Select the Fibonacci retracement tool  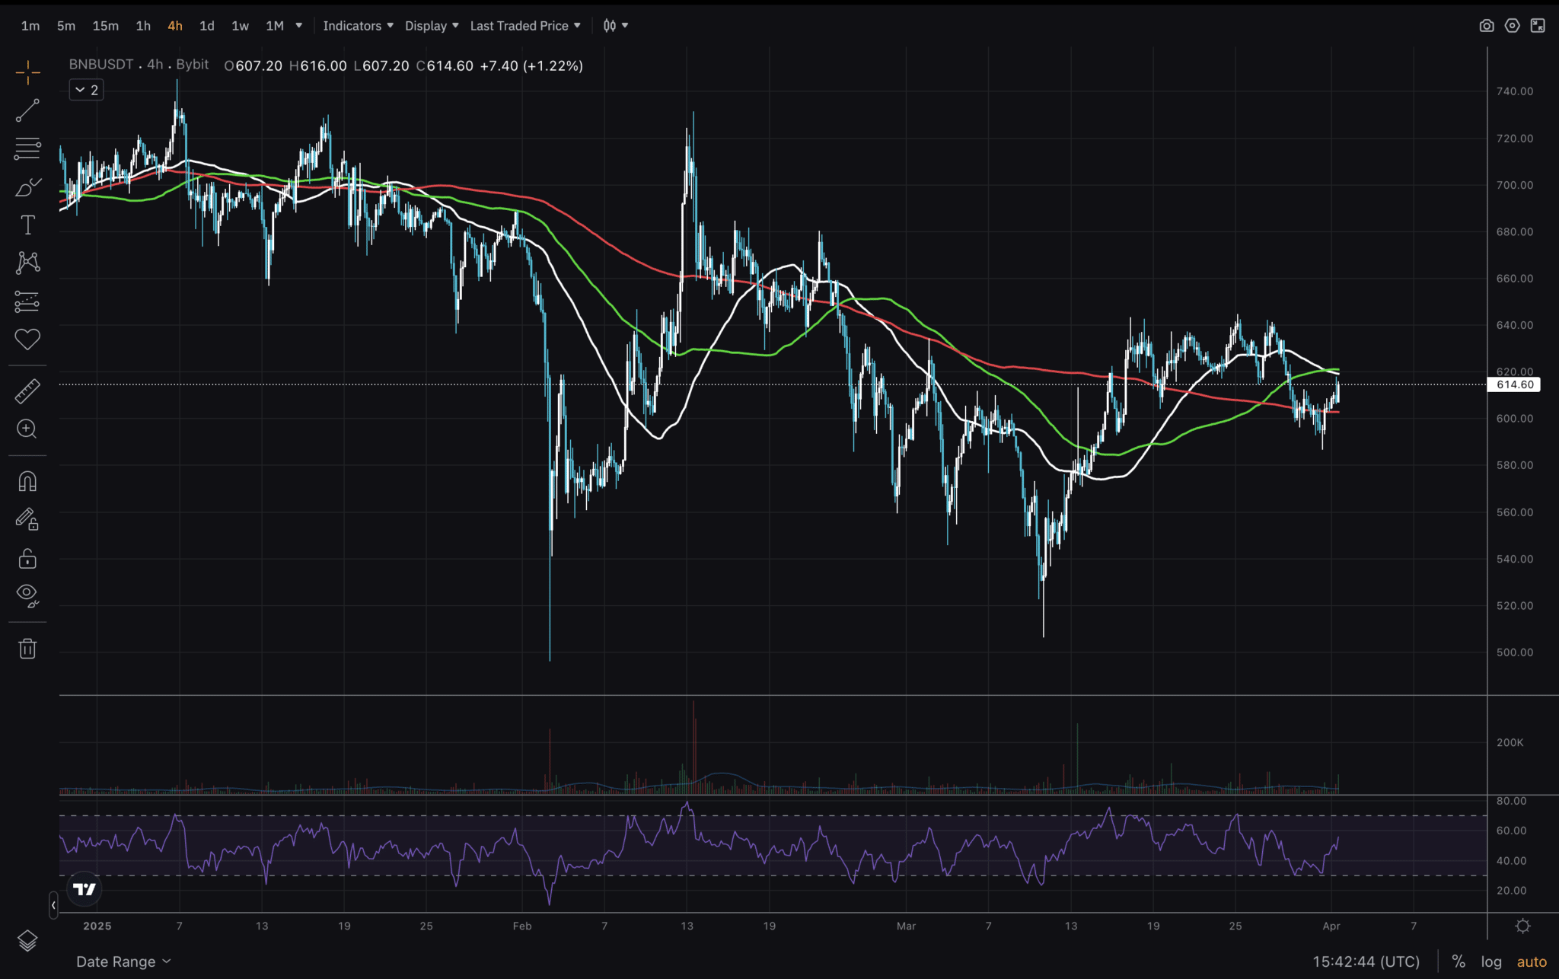pos(27,148)
